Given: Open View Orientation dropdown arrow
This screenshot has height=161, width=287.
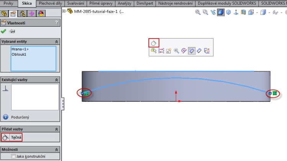Looking at the screenshot, I should 257,13.
